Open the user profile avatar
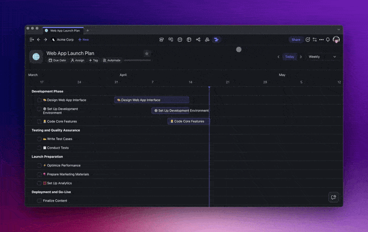Screen dimensions: 368x232 click(x=336, y=40)
